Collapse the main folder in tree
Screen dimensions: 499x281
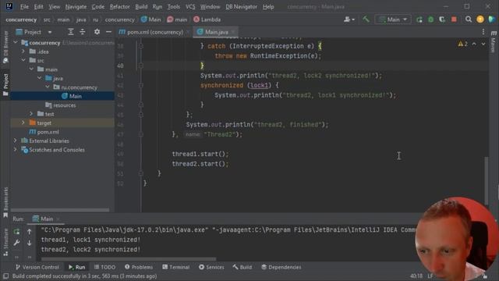tap(31, 69)
